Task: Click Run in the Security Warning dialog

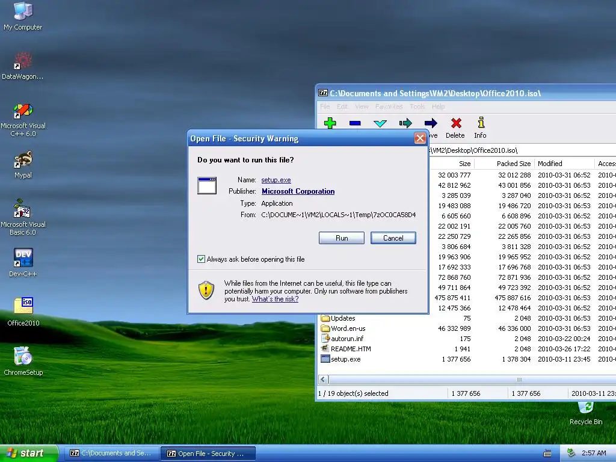Action: click(342, 238)
